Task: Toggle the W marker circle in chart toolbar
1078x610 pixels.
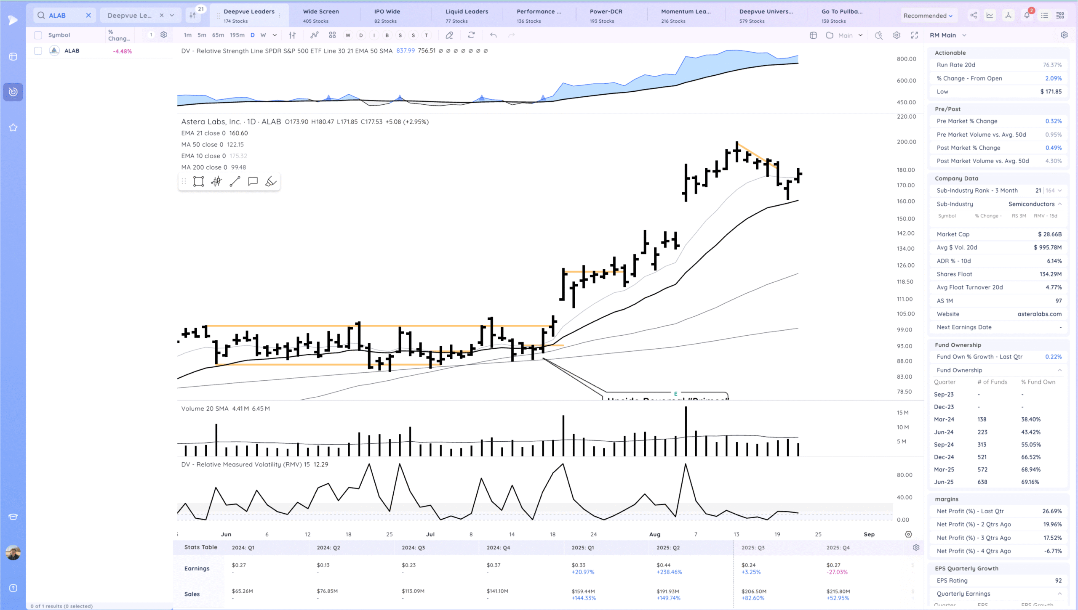Action: click(348, 35)
